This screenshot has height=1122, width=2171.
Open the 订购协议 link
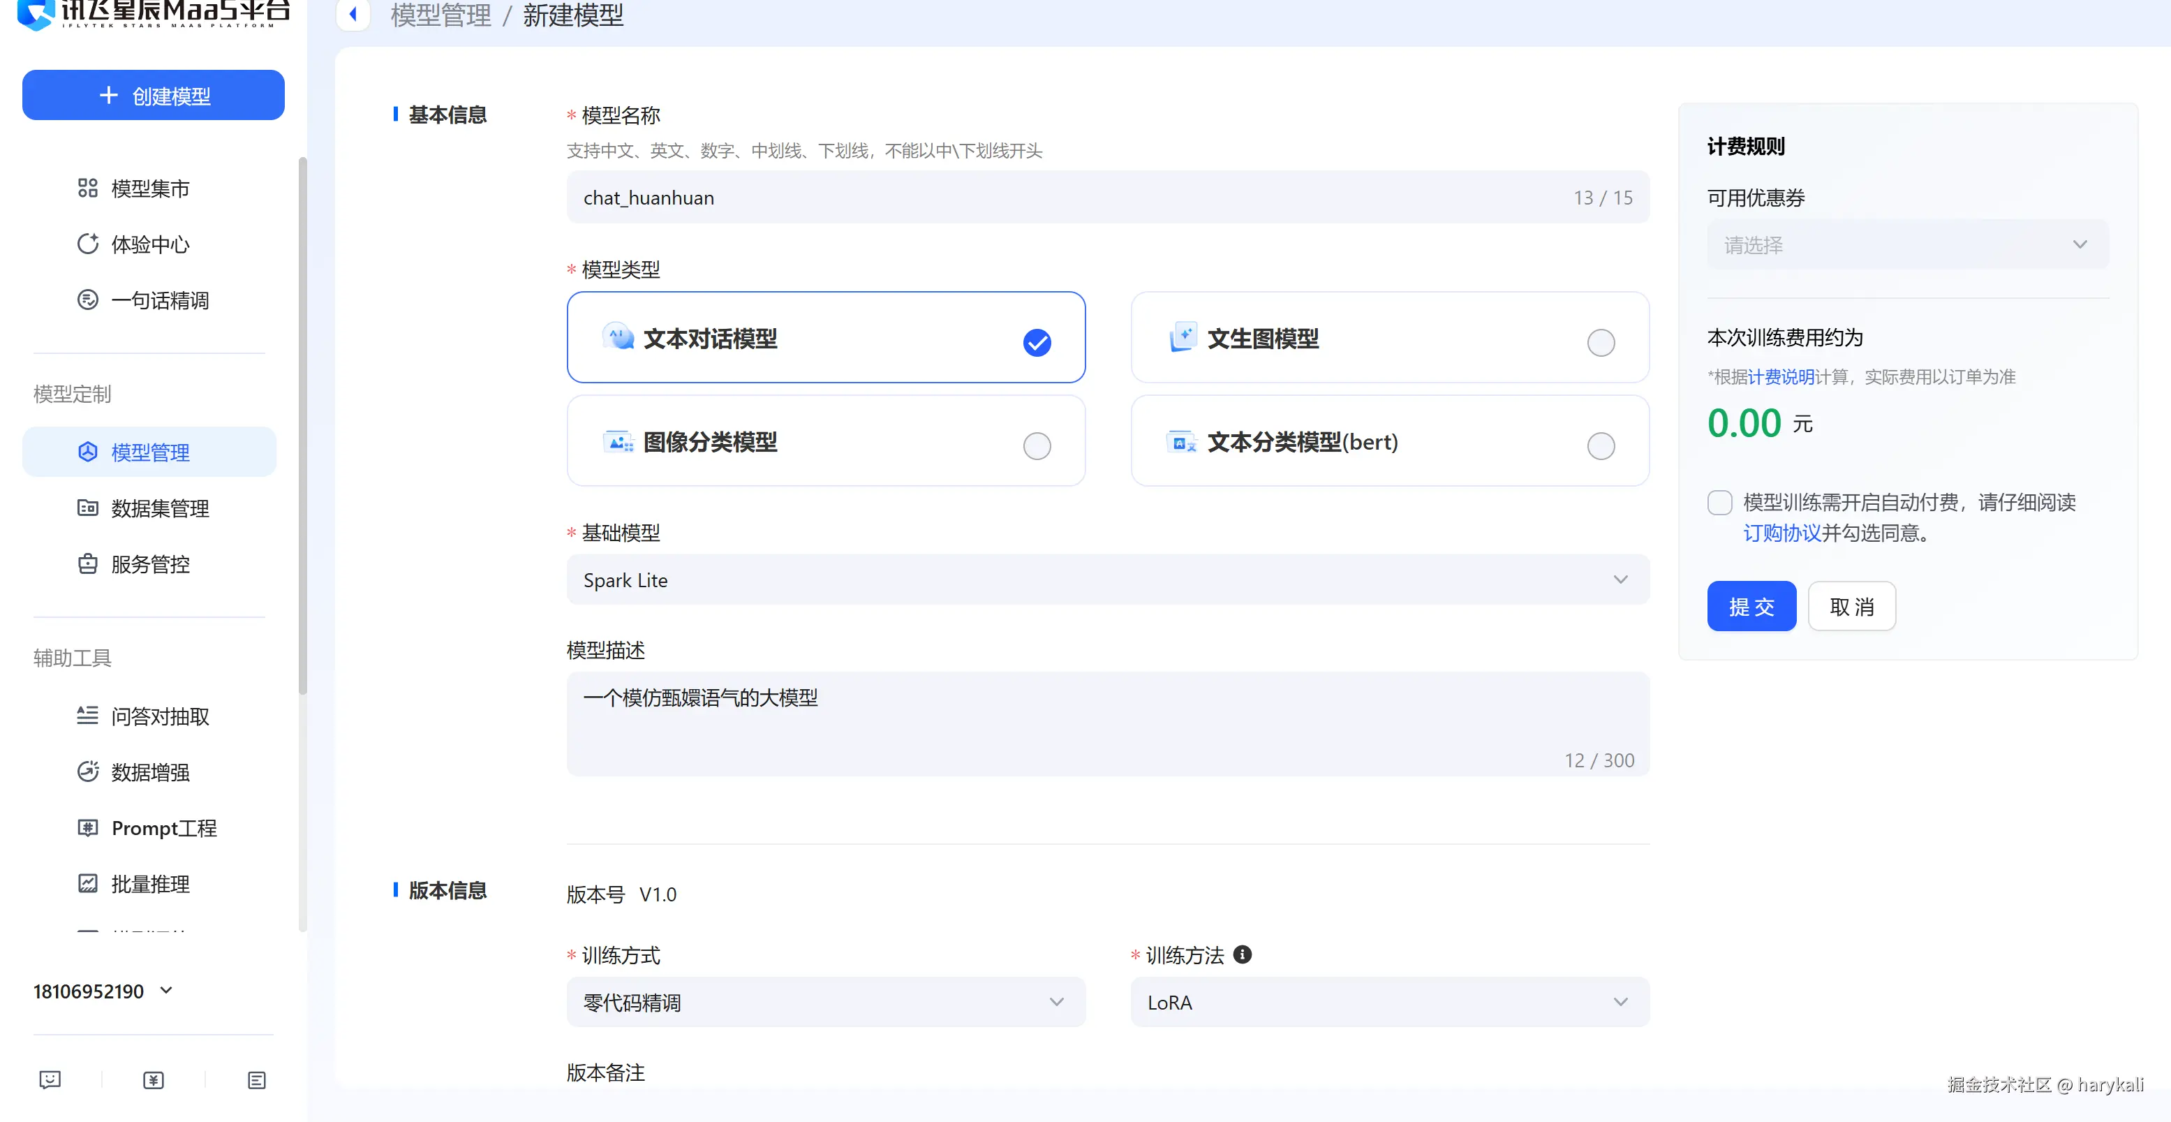click(1781, 533)
